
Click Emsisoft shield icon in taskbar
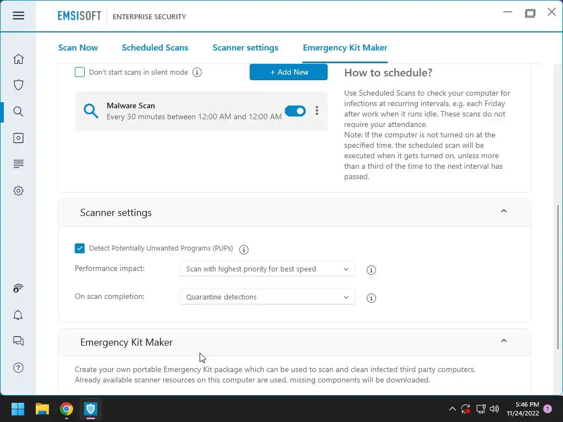pos(91,409)
